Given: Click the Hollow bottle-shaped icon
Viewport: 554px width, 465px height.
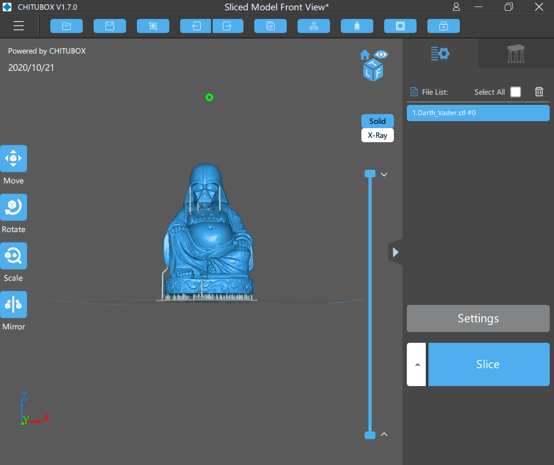Looking at the screenshot, I should [357, 26].
